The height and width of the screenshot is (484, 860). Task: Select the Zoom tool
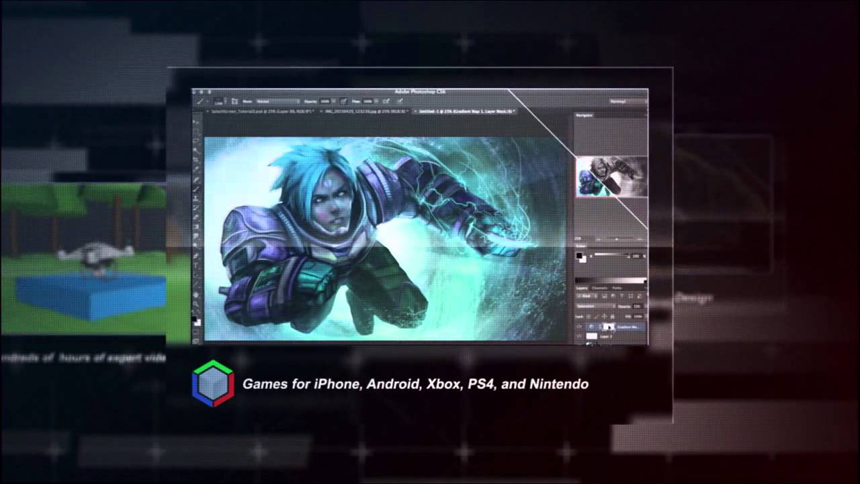pyautogui.click(x=196, y=304)
